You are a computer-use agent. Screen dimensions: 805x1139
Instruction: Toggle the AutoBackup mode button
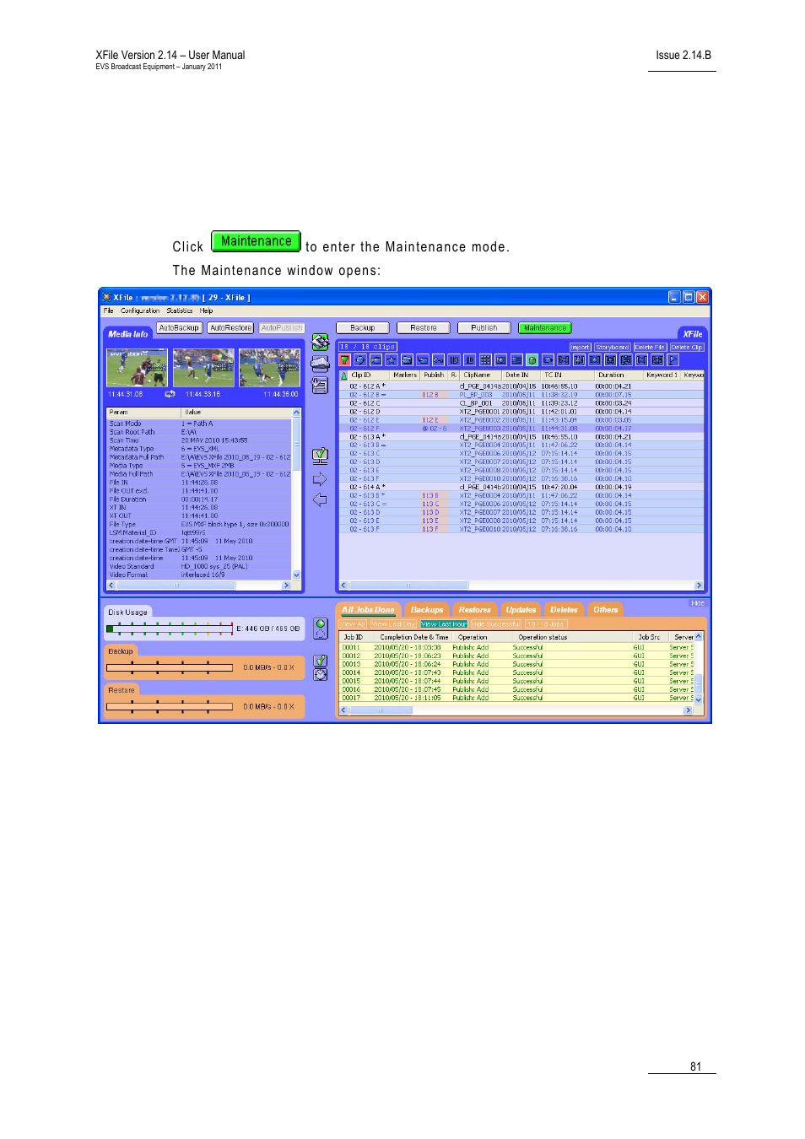[x=179, y=328]
